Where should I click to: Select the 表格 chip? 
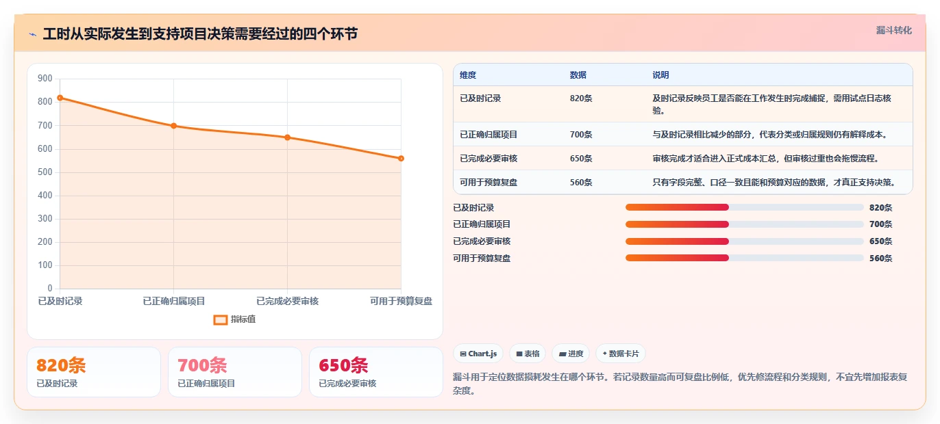tap(528, 354)
